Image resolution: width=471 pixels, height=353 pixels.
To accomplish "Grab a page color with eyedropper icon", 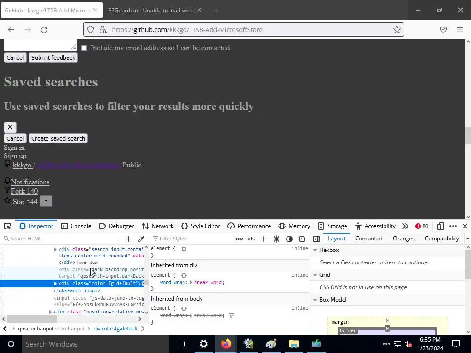I will (x=141, y=239).
